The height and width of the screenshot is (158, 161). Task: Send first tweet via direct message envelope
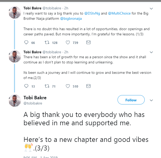89,42
